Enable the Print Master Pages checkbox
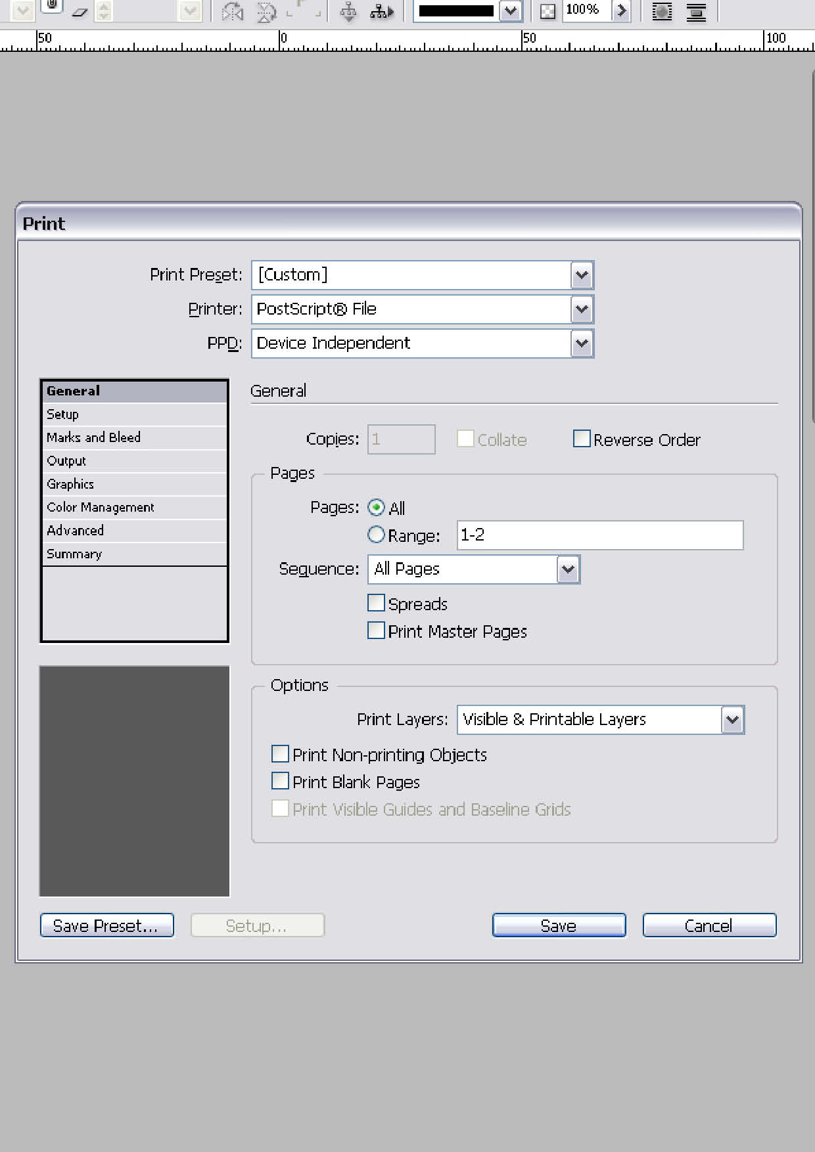The image size is (815, 1152). point(376,631)
